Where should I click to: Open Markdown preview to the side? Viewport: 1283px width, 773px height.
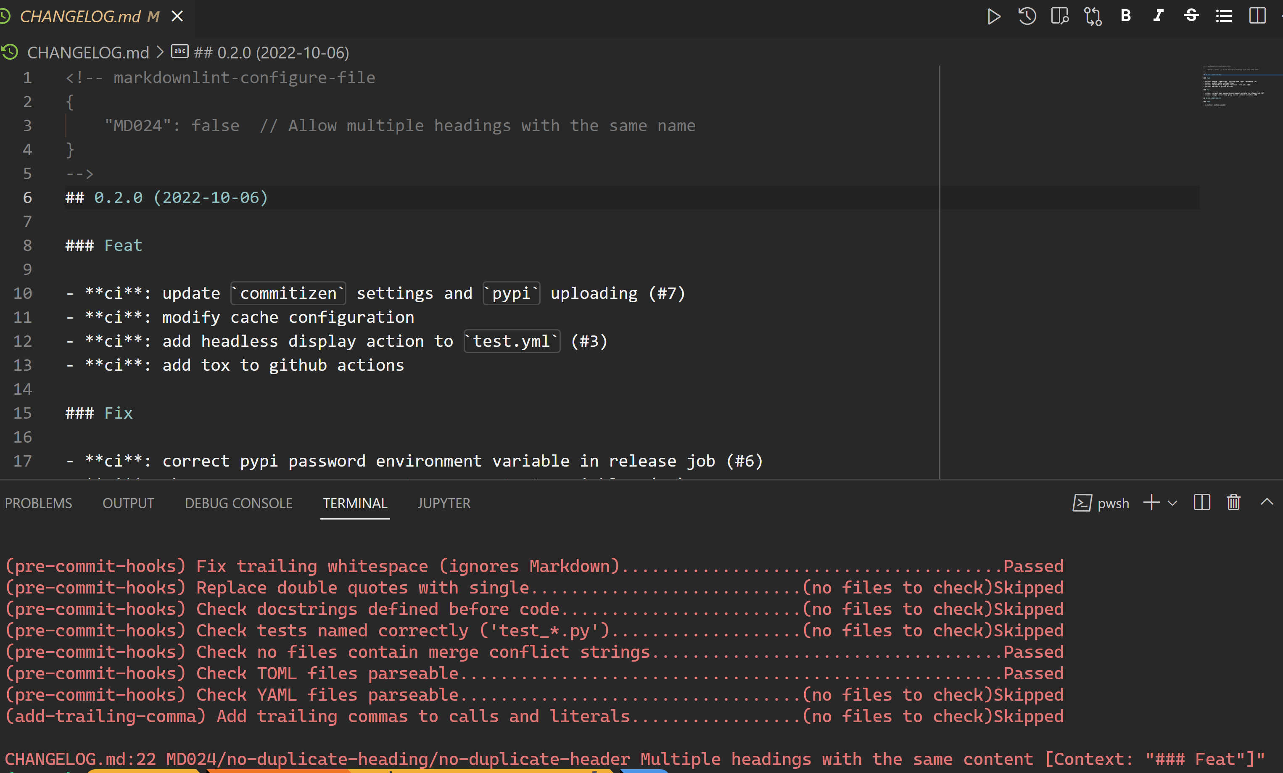point(1060,17)
